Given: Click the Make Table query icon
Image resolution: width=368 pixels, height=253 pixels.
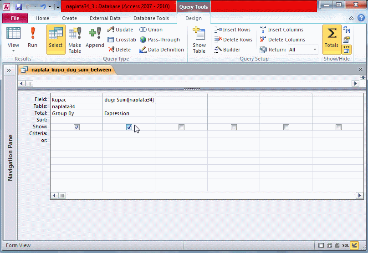Looking at the screenshot, I should [75, 39].
